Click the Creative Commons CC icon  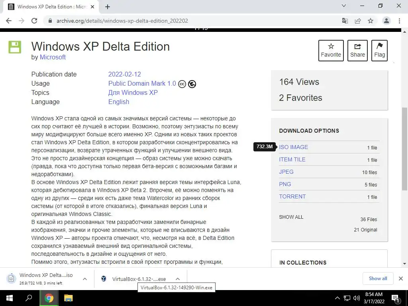tap(182, 84)
